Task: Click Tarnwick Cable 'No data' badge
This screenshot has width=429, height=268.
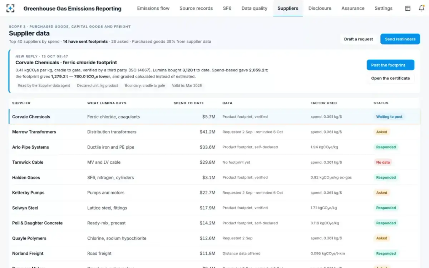Action: 383,162
